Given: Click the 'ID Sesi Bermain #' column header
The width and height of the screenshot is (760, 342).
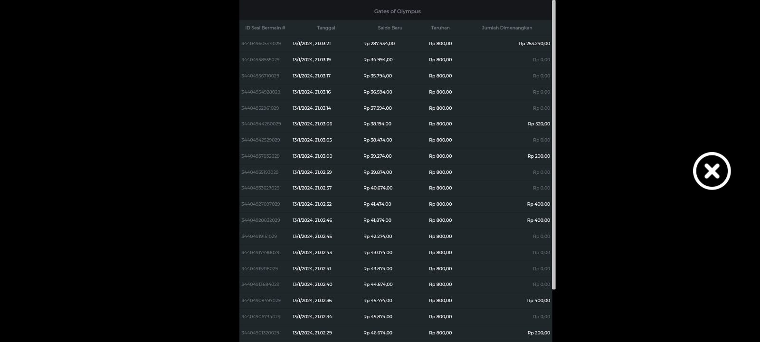Looking at the screenshot, I should [x=265, y=28].
